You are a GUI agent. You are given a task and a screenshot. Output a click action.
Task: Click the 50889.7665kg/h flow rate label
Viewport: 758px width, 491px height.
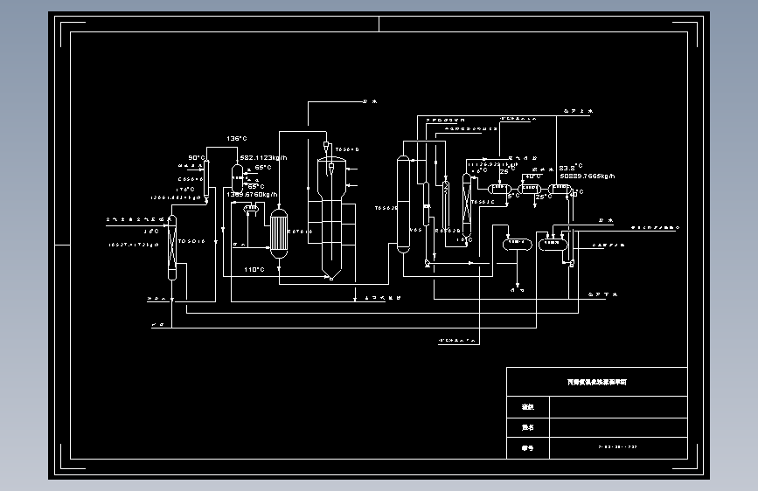coord(588,176)
